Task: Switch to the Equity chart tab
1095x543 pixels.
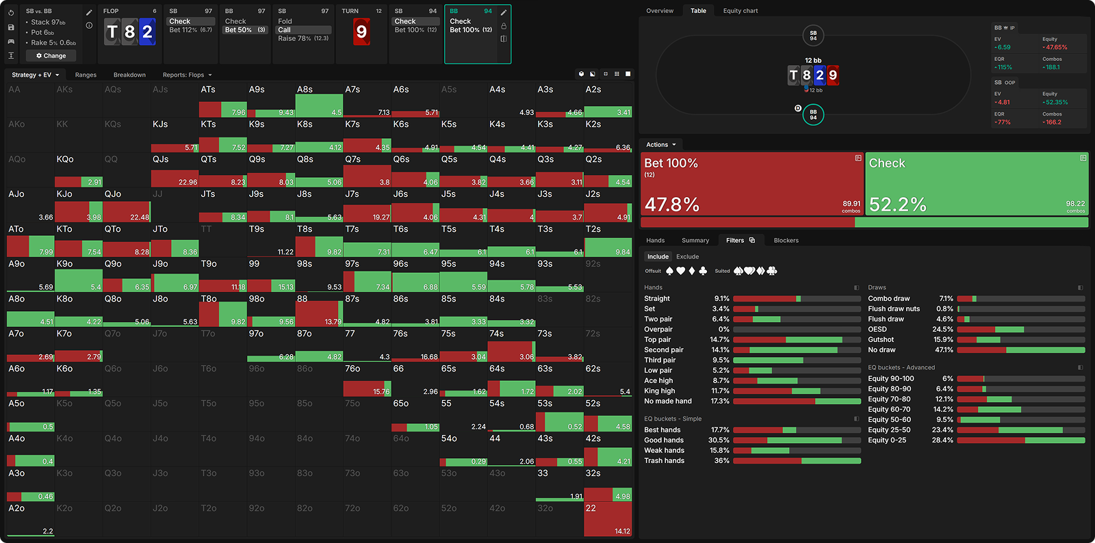Action: click(x=740, y=11)
